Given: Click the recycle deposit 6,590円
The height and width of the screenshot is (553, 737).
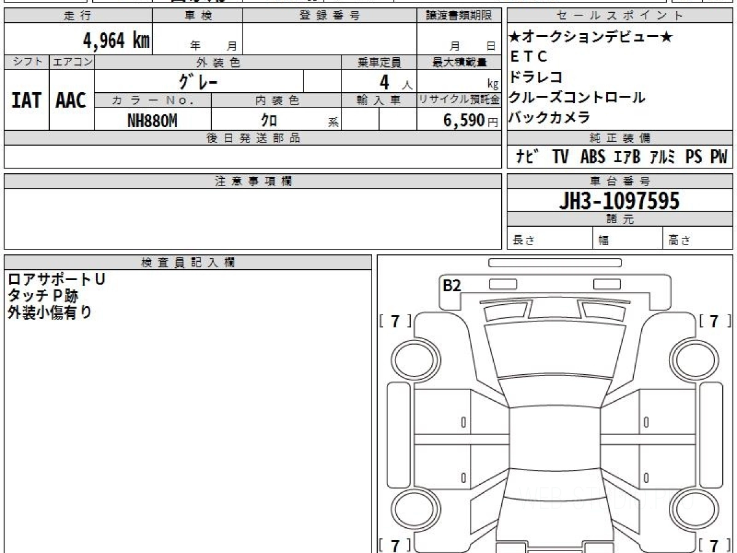Looking at the screenshot, I should tap(470, 120).
